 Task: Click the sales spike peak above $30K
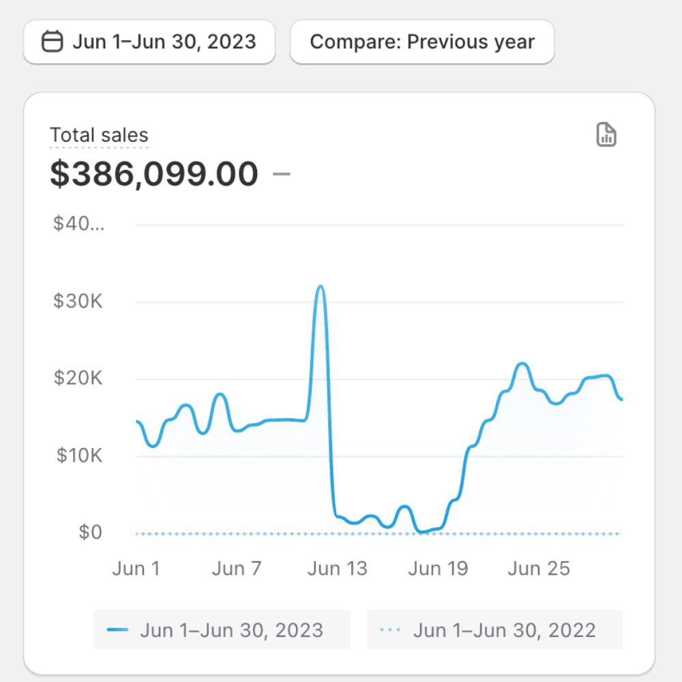tap(320, 286)
